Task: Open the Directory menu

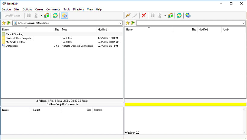Action: 79,9
